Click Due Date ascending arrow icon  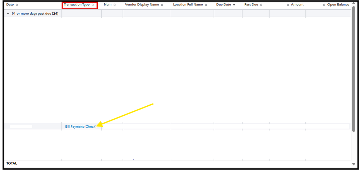(234, 5)
